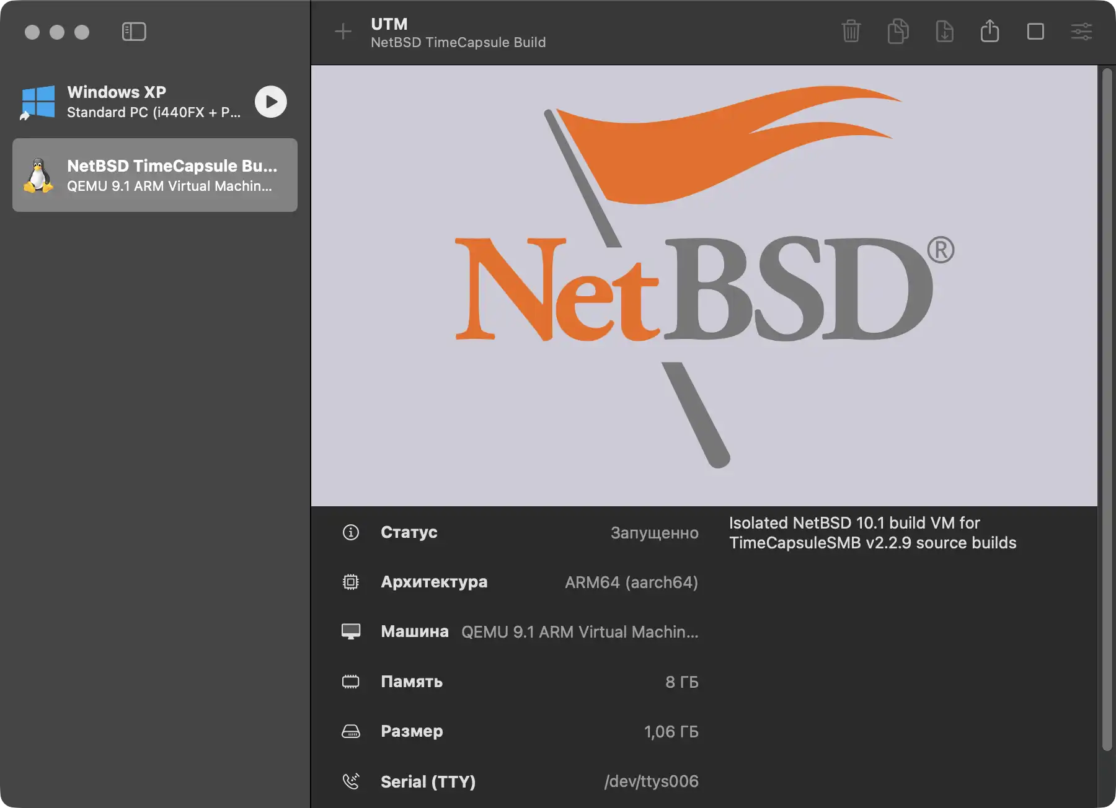Screen dimensions: 1116x808
Task: Click the info icon next to Статус
Action: click(351, 532)
